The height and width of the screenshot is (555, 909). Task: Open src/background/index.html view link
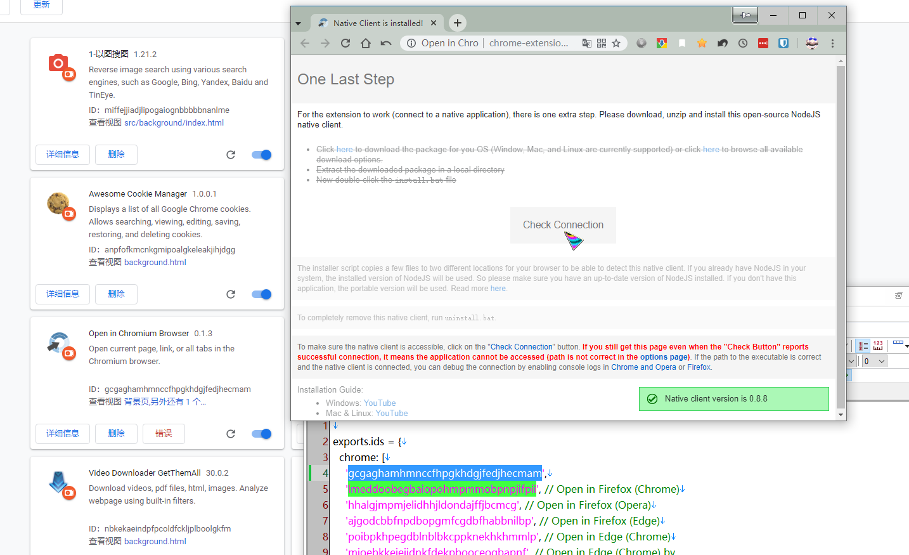click(174, 123)
